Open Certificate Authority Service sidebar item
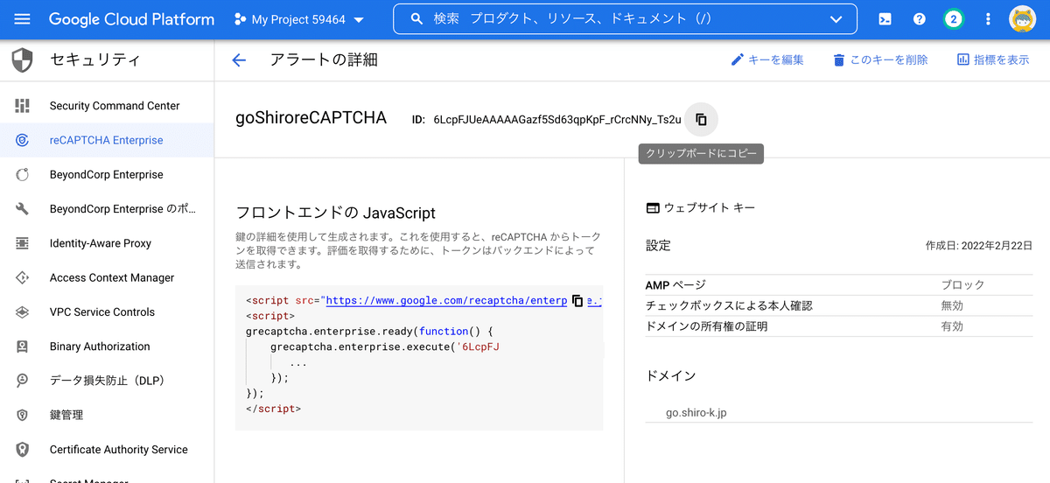Image resolution: width=1050 pixels, height=483 pixels. point(107,450)
